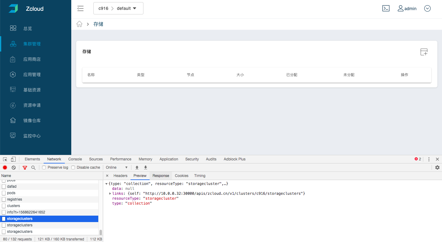The image size is (442, 242).
Task: Click the export HAR download icon
Action: point(146,167)
